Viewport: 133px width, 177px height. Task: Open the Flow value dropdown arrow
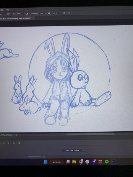pyautogui.click(x=23, y=14)
